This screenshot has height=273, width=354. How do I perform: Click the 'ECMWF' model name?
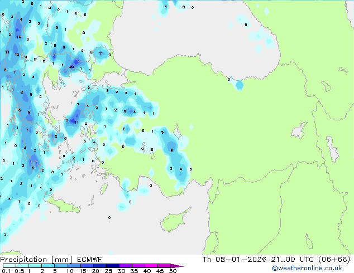pyautogui.click(x=89, y=260)
